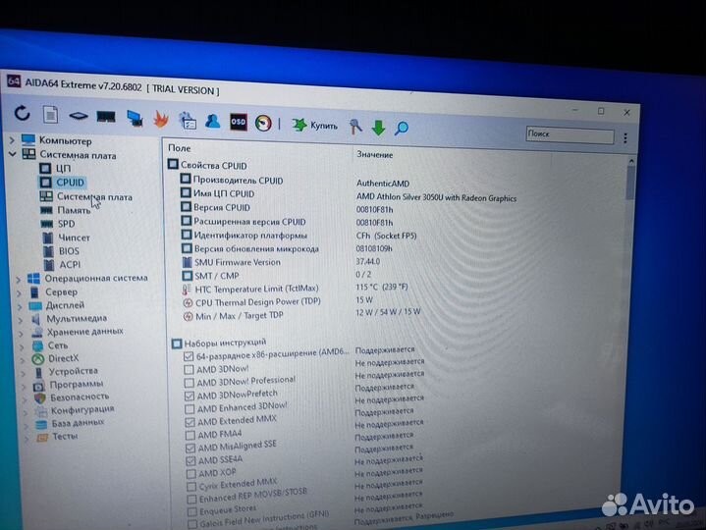The width and height of the screenshot is (706, 530).
Task: Click the vertical scrollbar thumb
Action: coord(630,183)
